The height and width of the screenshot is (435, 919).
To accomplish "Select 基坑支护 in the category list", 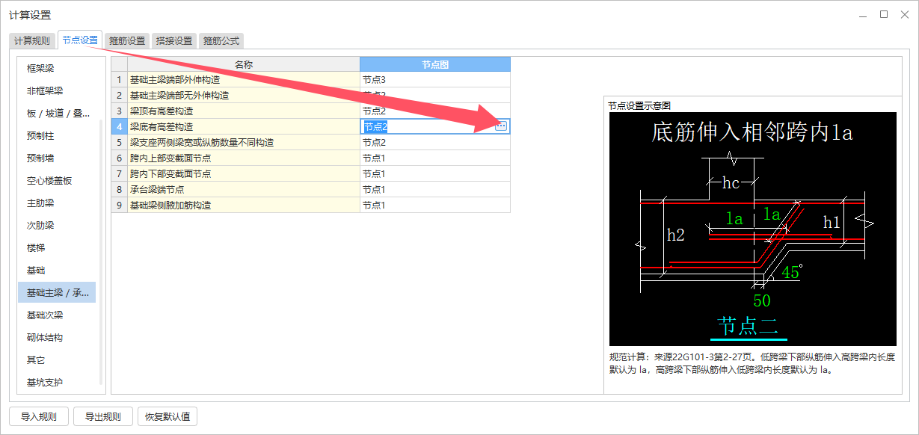I will click(x=57, y=382).
